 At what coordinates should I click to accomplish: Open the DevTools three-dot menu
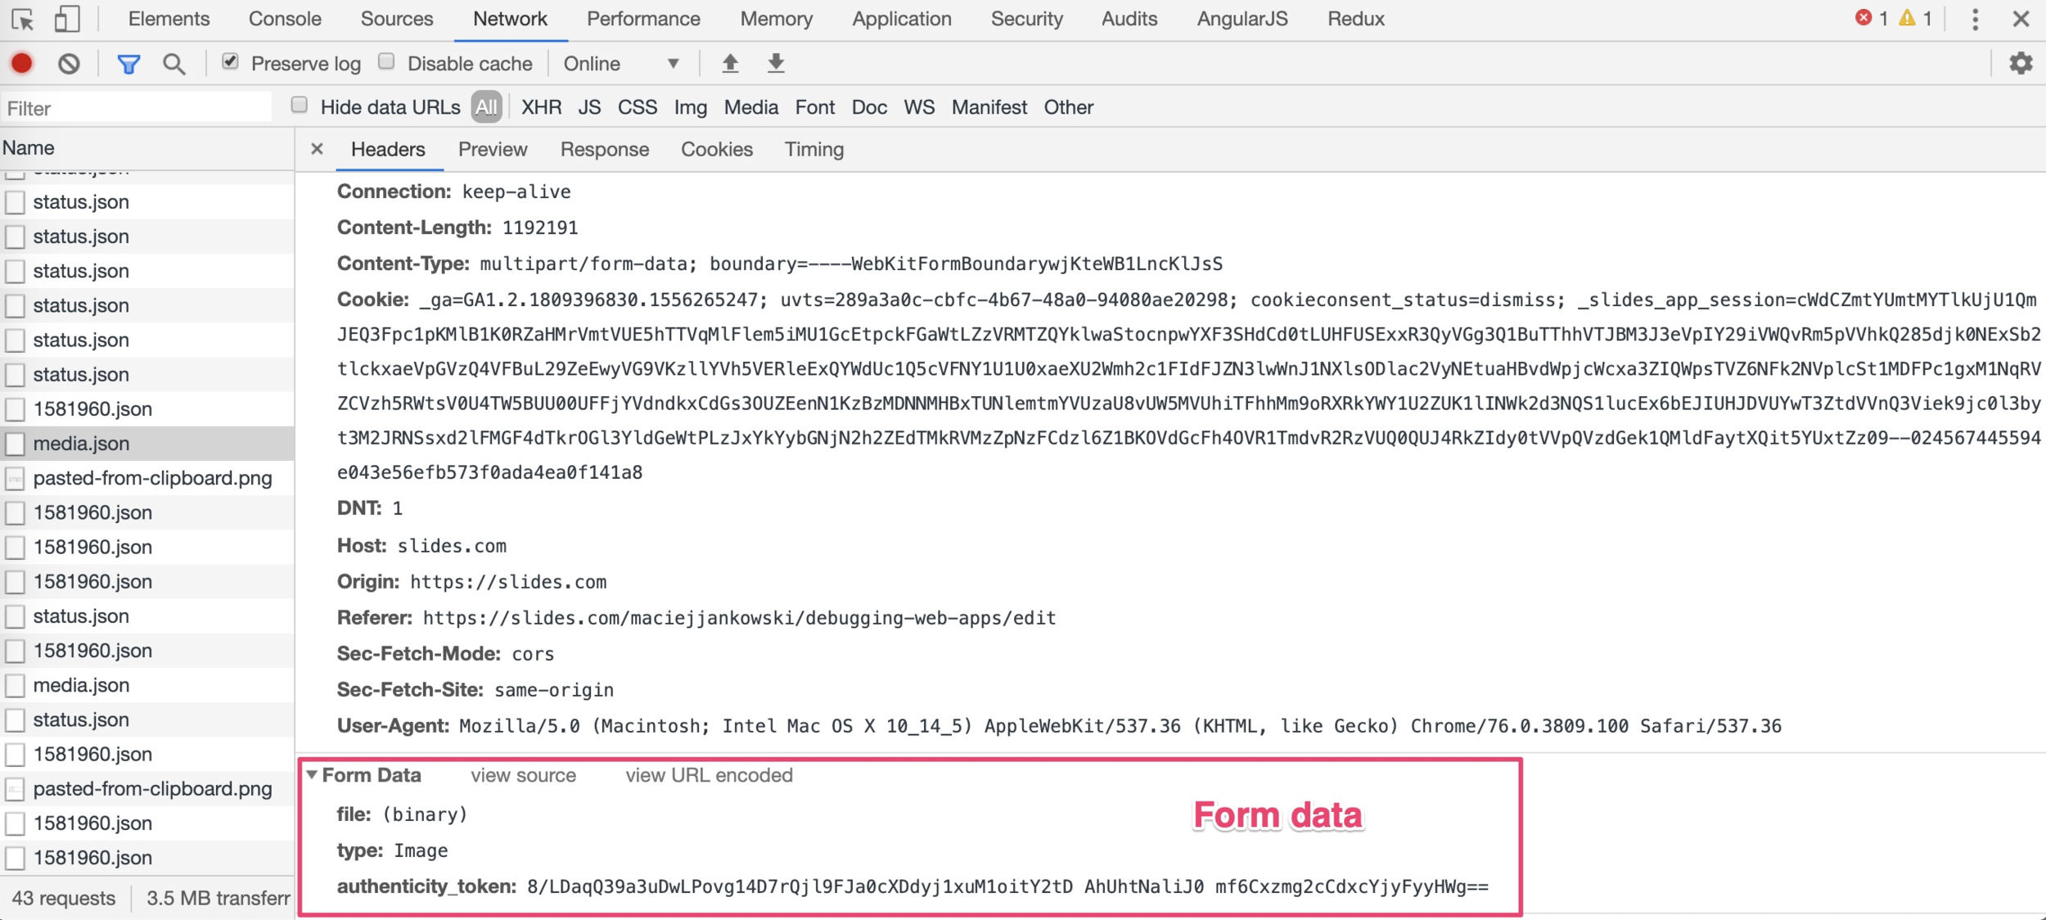[1975, 19]
